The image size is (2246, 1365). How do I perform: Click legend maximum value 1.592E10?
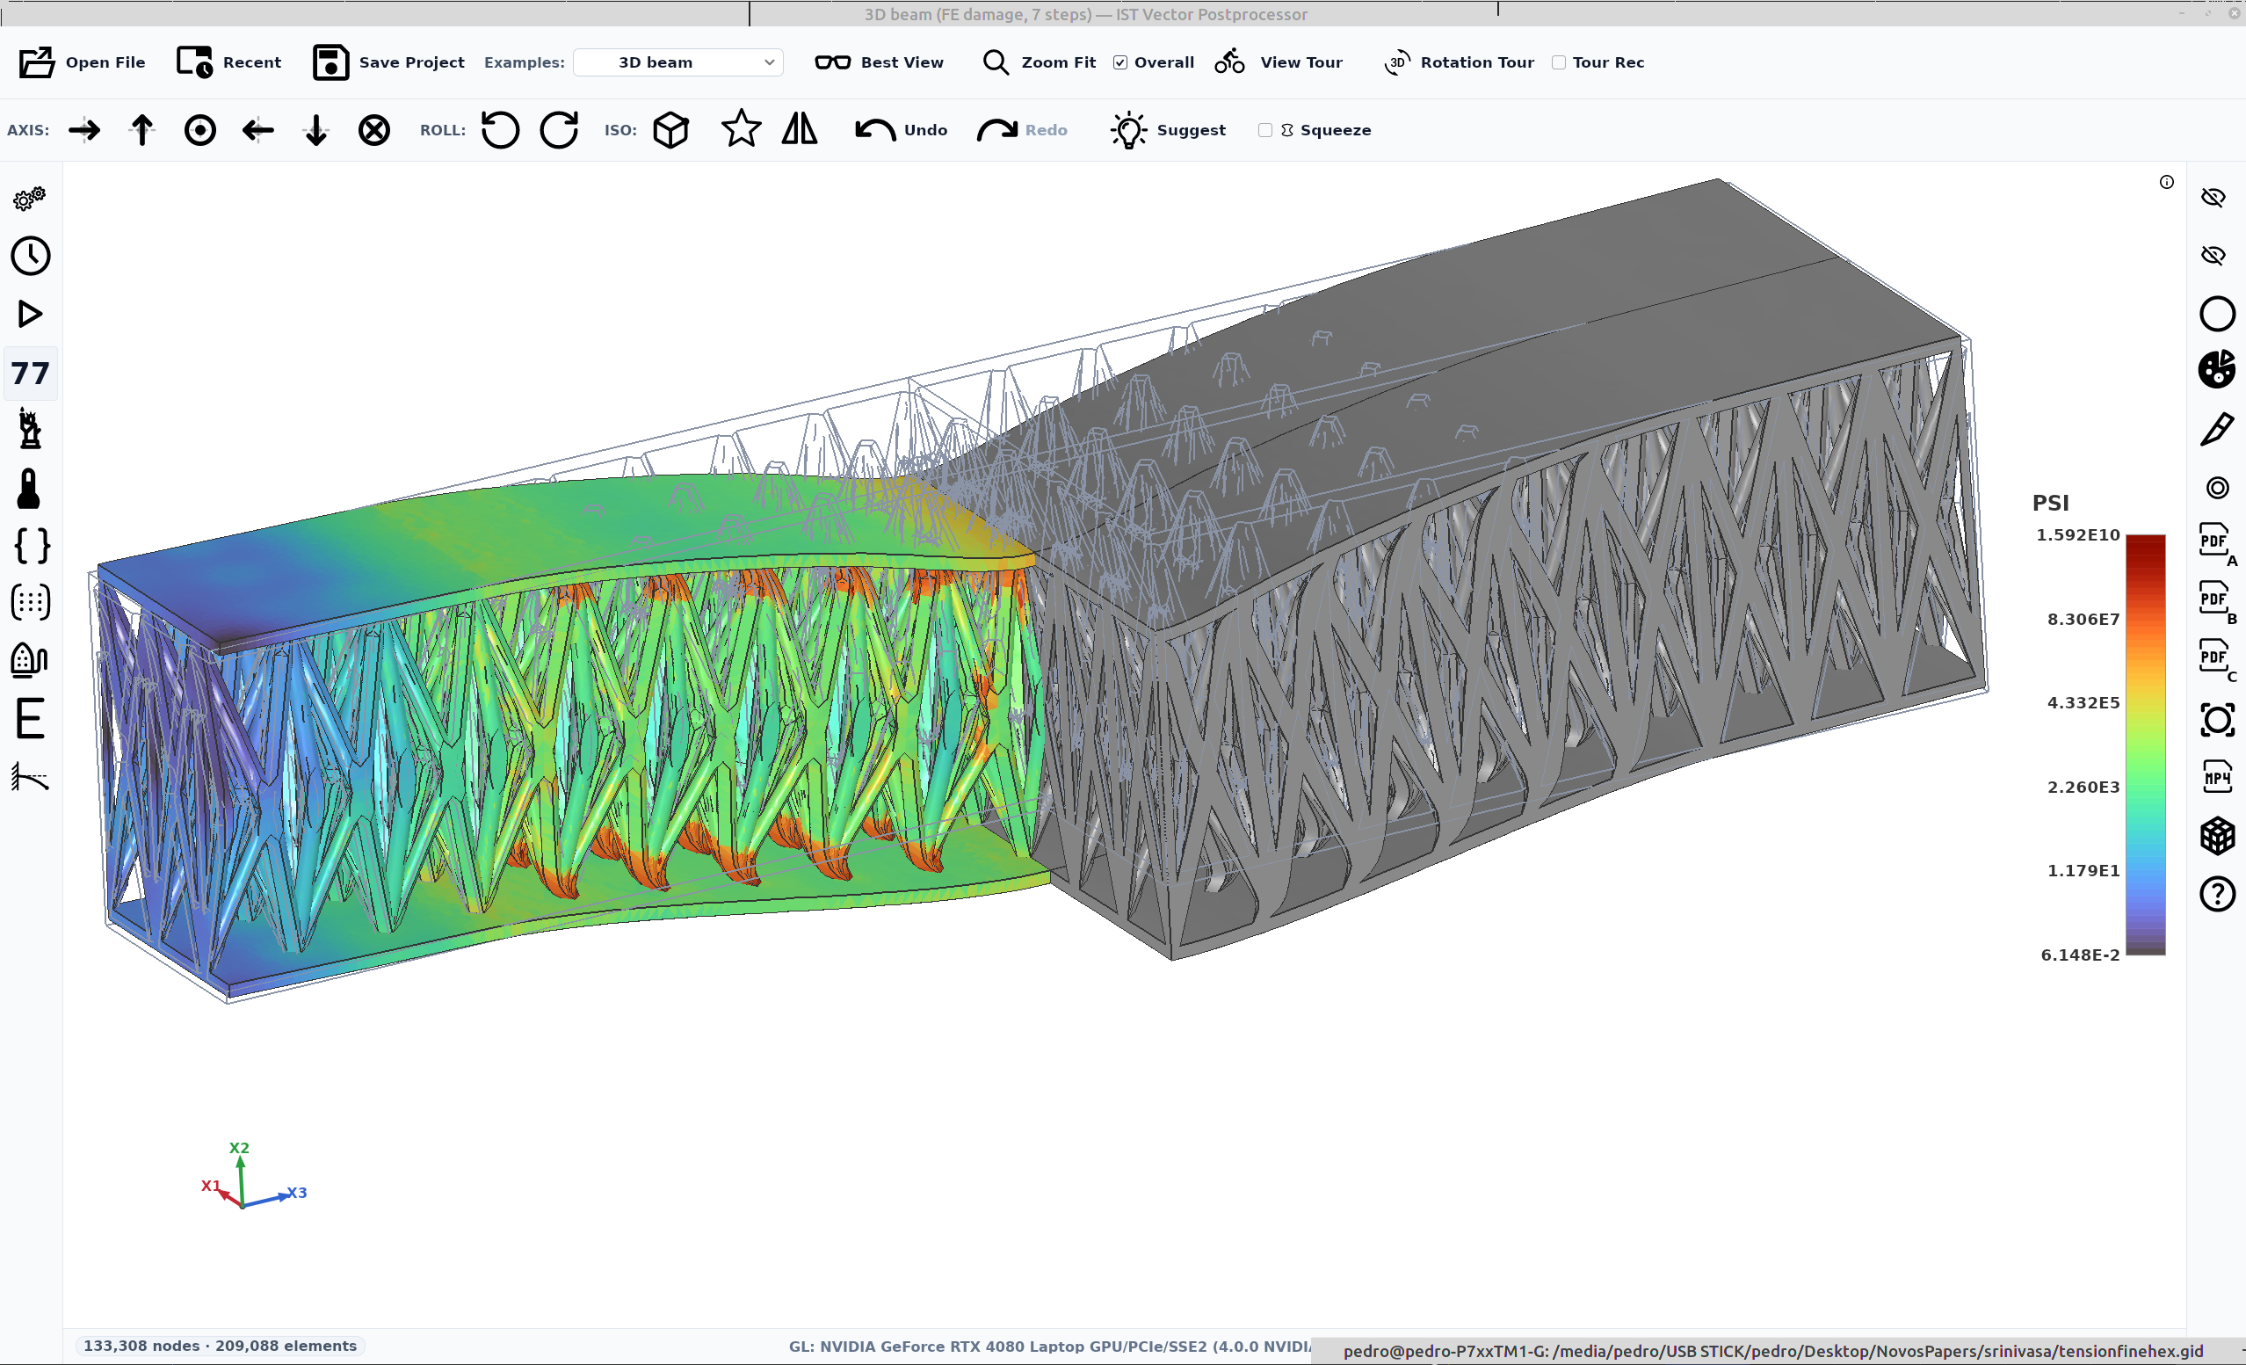2078,535
